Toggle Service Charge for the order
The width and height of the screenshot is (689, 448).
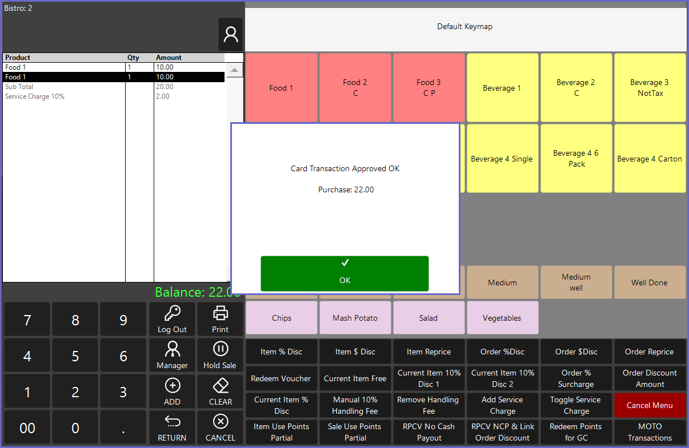click(576, 405)
